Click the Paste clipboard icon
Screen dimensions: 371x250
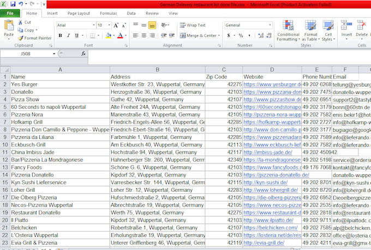coord(9,25)
